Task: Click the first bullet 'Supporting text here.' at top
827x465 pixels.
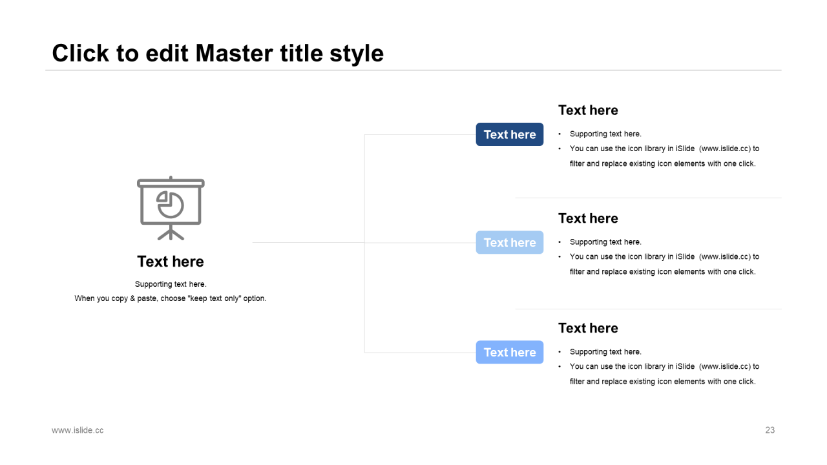Action: click(x=605, y=134)
